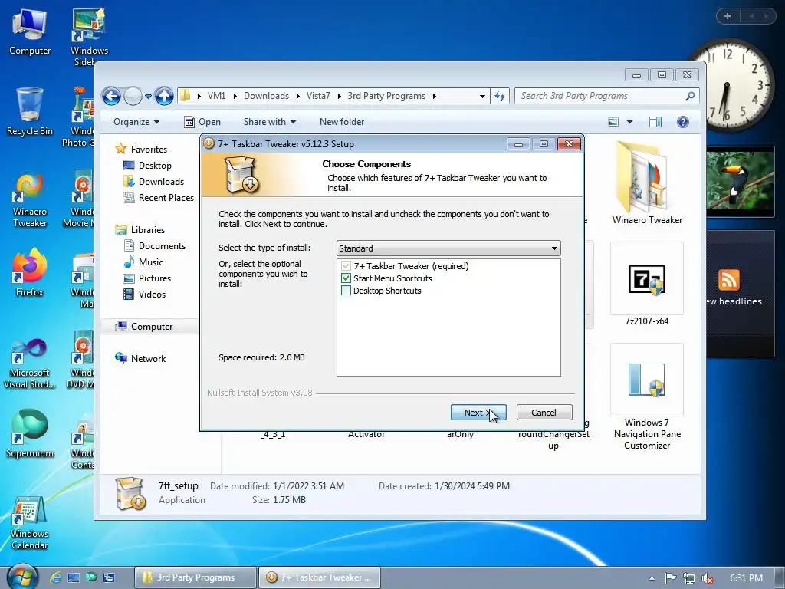Open the Start menu orb
Screen dimensions: 785x589
click(x=22, y=577)
